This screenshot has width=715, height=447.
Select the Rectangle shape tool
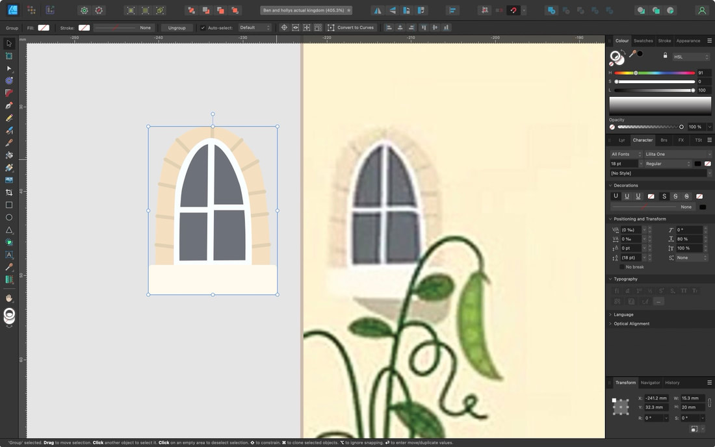pos(8,205)
